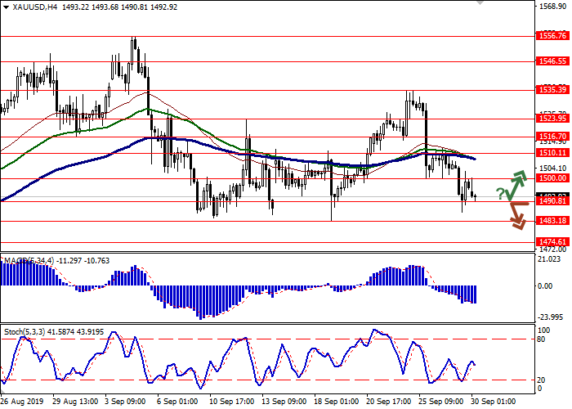
Task: Click the green question mark symbol
Action: [x=499, y=193]
